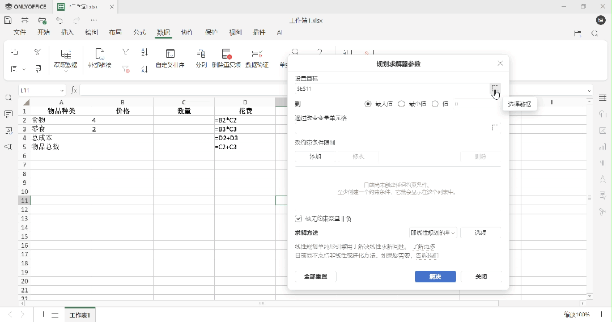
Task: Switch to the AI tab
Action: pos(279,32)
